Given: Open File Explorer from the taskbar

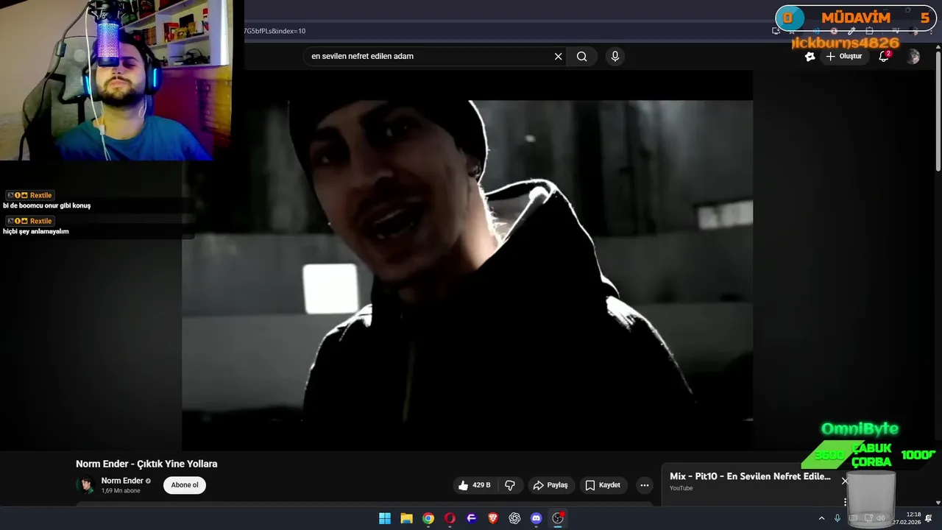Looking at the screenshot, I should 406,518.
